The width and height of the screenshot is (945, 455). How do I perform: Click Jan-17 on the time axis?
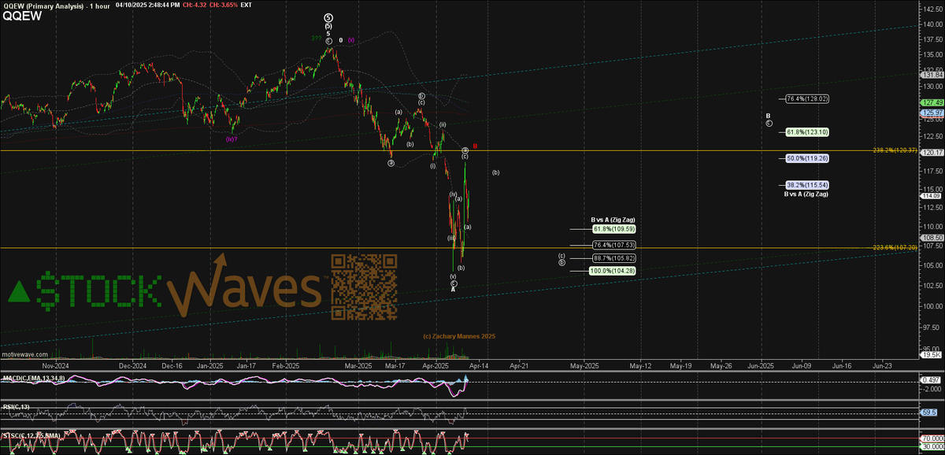(x=246, y=366)
